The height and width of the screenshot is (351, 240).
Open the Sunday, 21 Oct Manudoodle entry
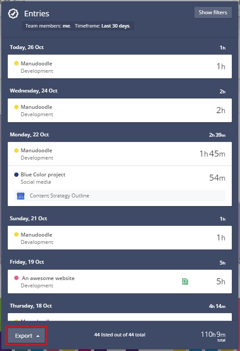[120, 238]
